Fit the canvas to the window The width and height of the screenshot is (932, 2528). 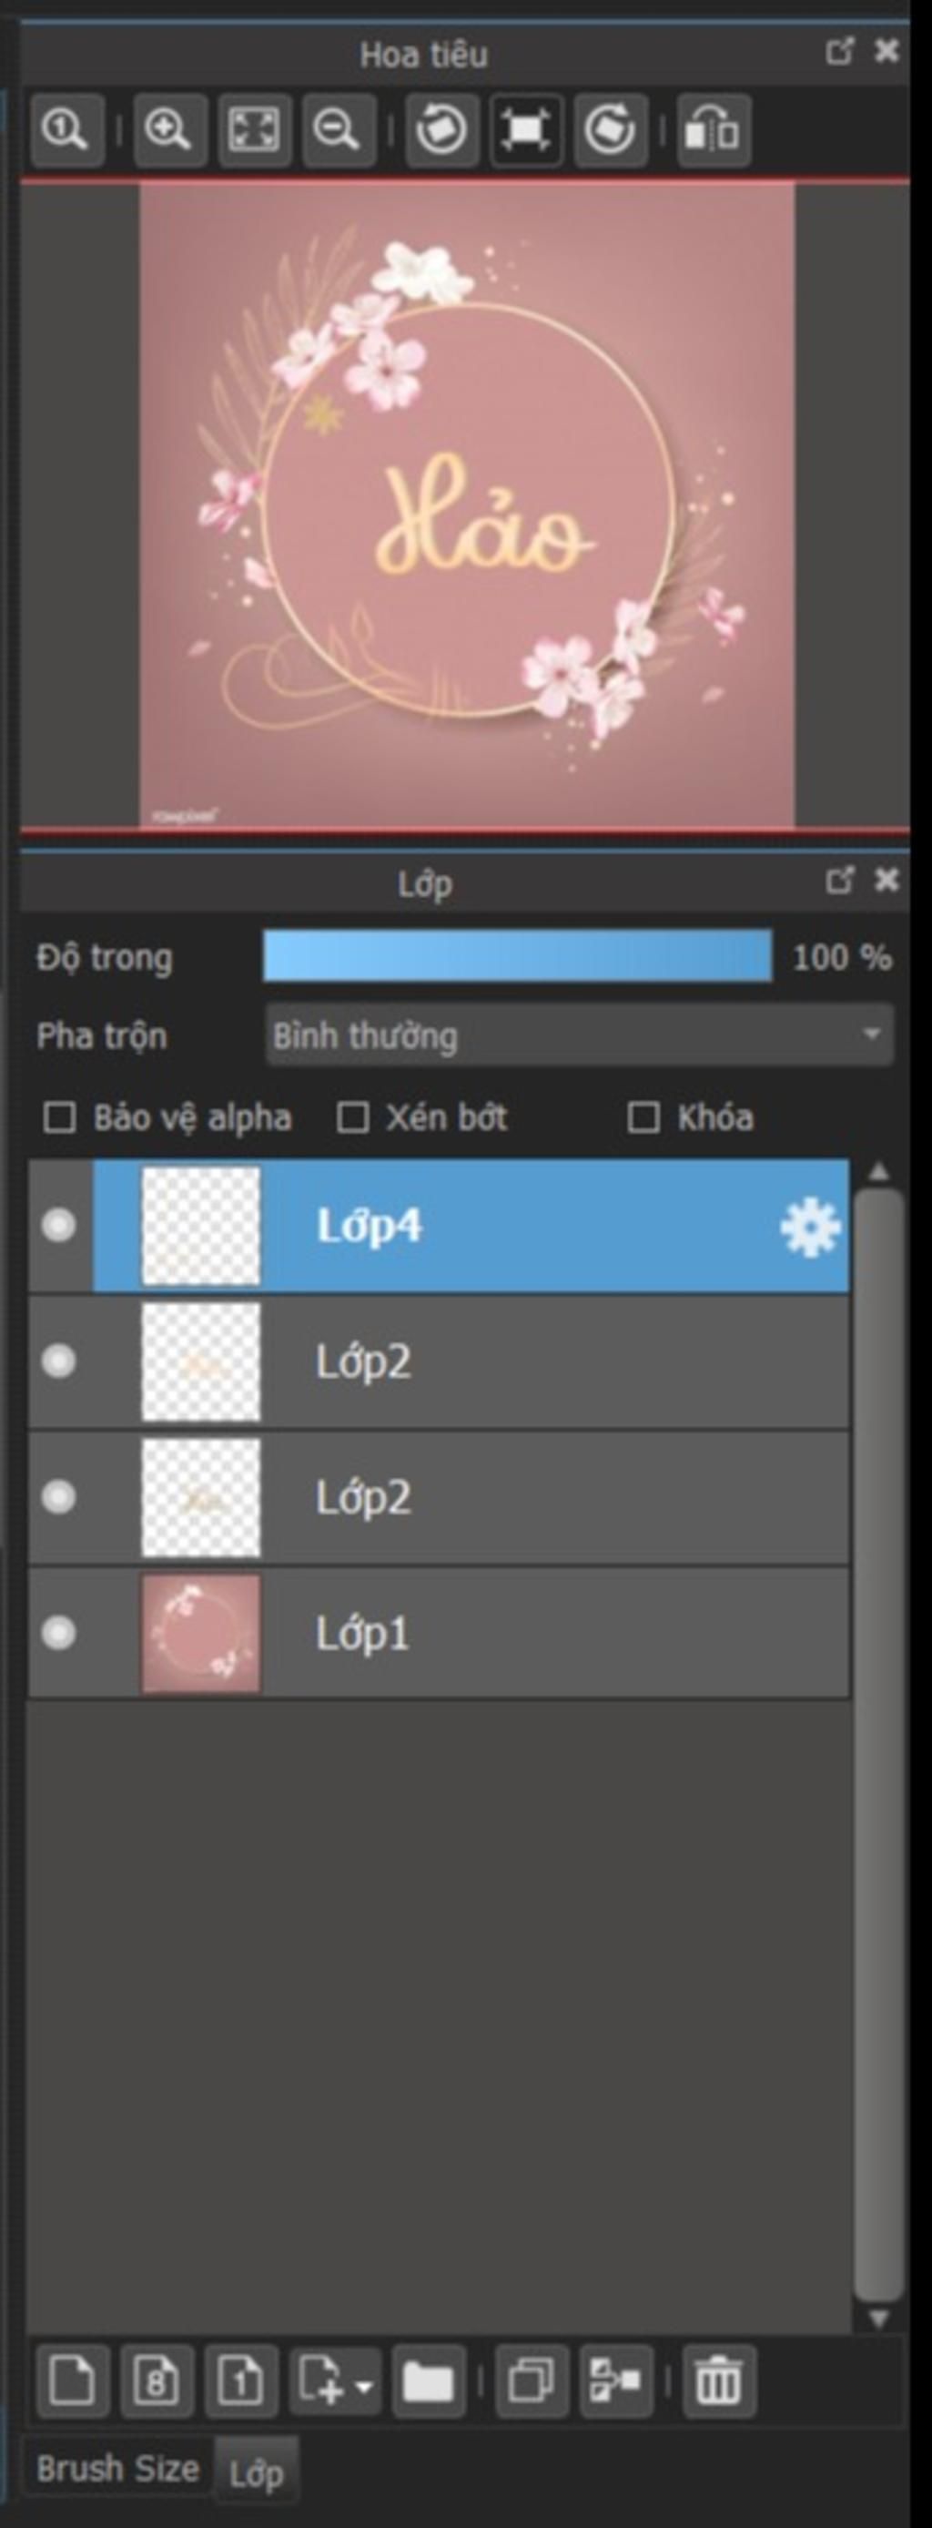coord(254,129)
